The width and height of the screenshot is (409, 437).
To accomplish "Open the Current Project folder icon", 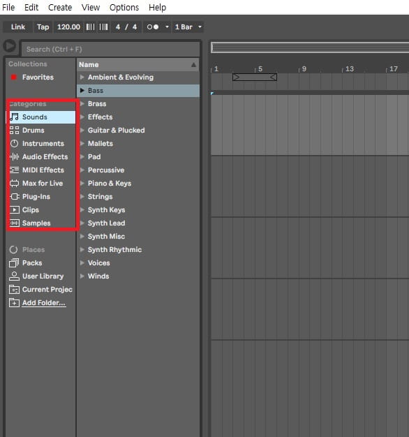I will [14, 290].
